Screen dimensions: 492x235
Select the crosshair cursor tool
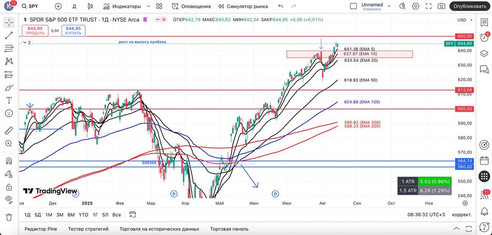pos(9,22)
